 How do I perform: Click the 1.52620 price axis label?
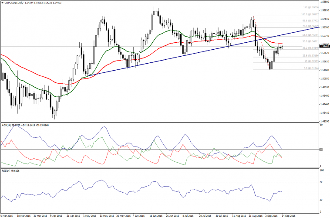(324, 61)
